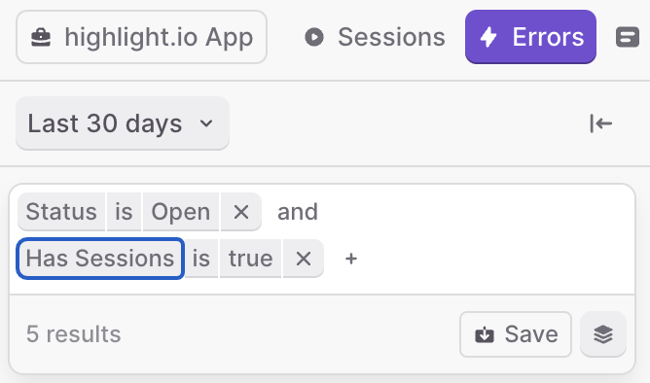Change the 'is' operator on Status filter
The height and width of the screenshot is (383, 650).
click(124, 212)
